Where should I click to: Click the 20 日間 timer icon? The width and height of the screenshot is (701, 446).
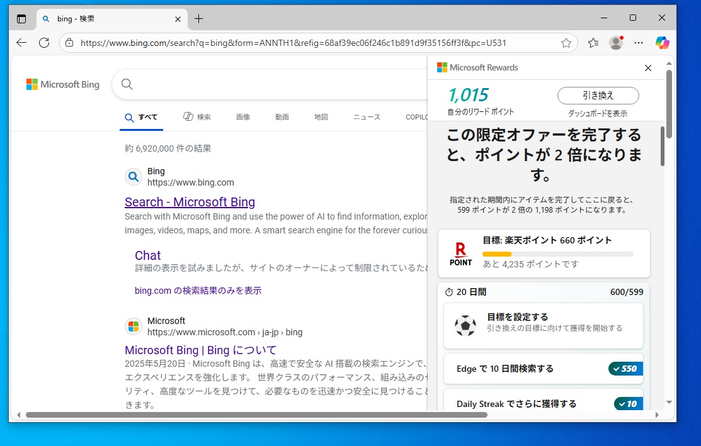pos(449,292)
